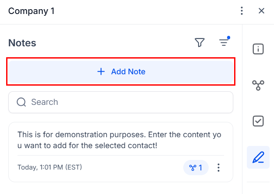
Task: Click the plus icon beside Add Note
Action: (x=101, y=72)
